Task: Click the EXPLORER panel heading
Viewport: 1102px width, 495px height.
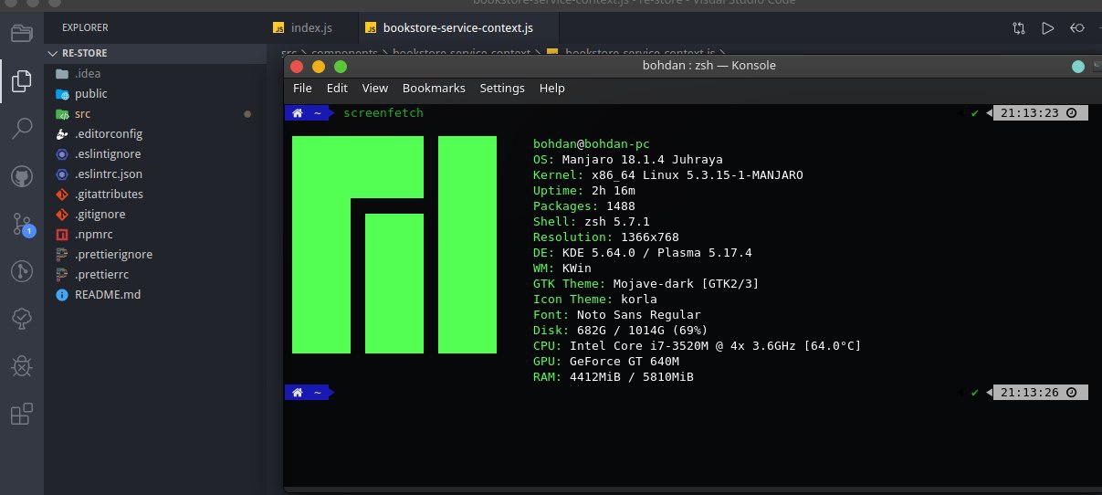Action: (x=85, y=28)
